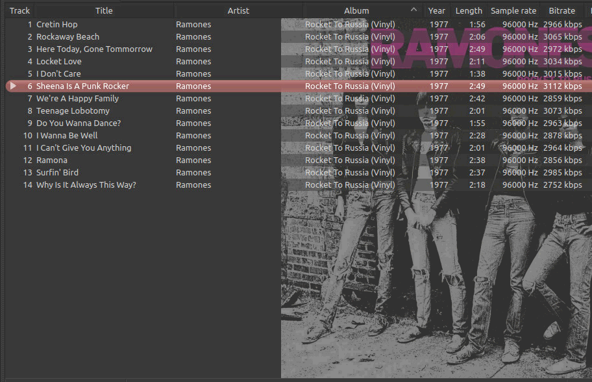
Task: Select the track Rockaway Beach
Action: click(x=68, y=37)
